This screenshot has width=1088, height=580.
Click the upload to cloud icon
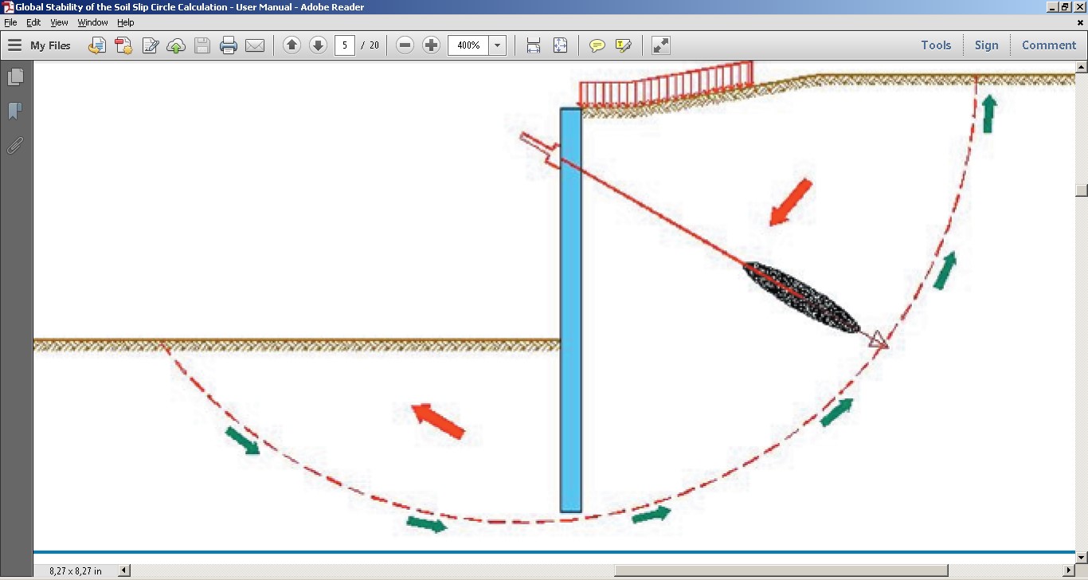click(x=176, y=45)
